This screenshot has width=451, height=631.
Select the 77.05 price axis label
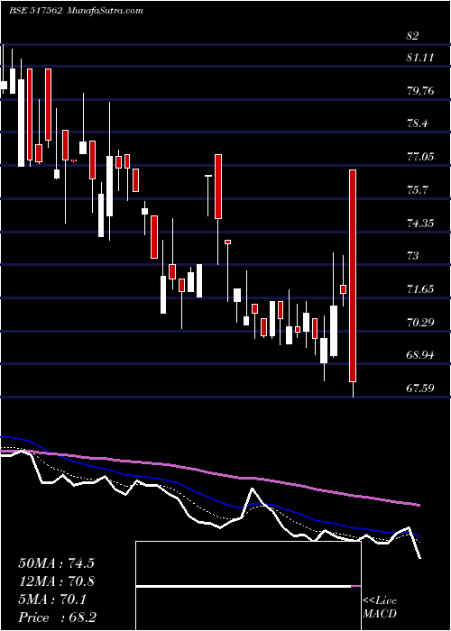pos(420,157)
